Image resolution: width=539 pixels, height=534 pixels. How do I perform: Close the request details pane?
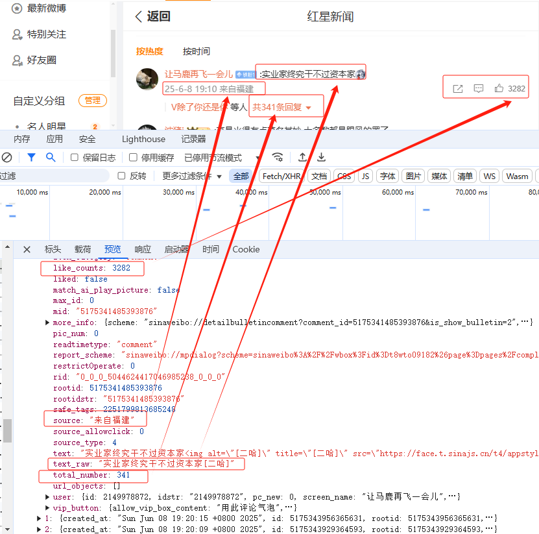[x=27, y=250]
